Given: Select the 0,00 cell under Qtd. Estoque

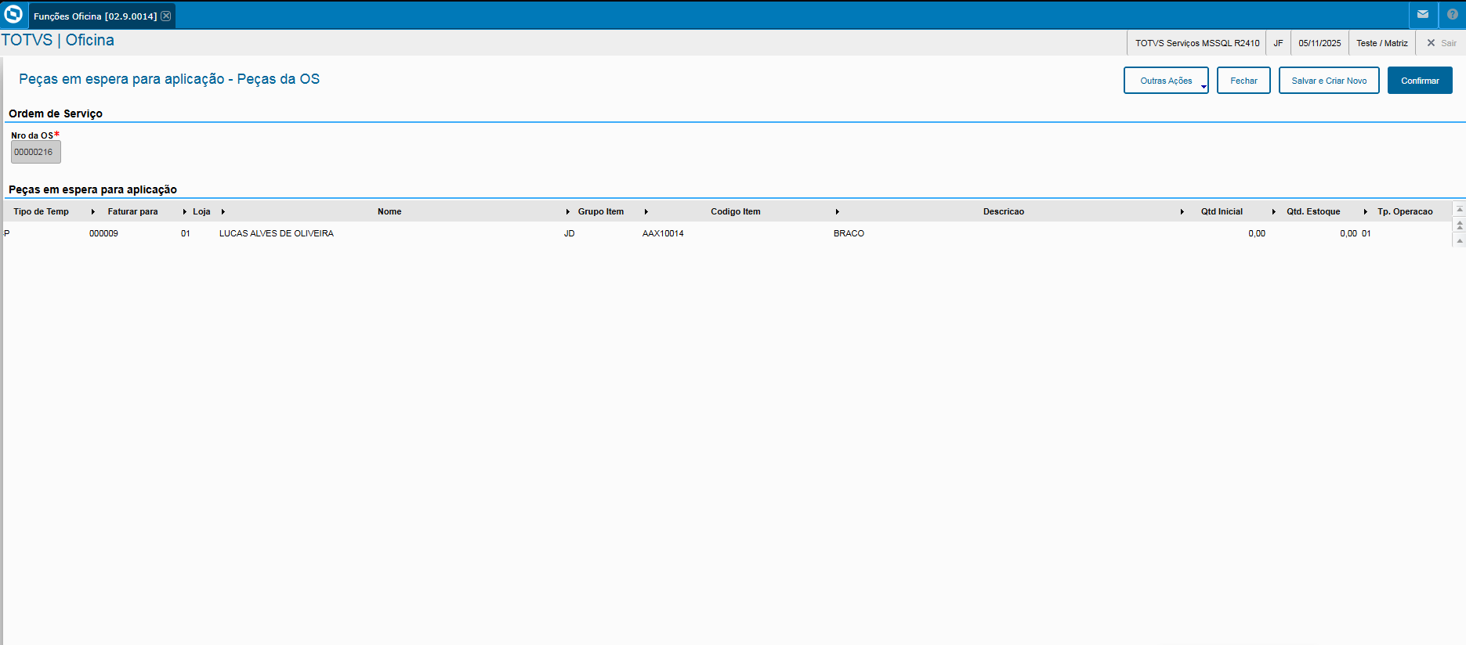Looking at the screenshot, I should (1348, 233).
